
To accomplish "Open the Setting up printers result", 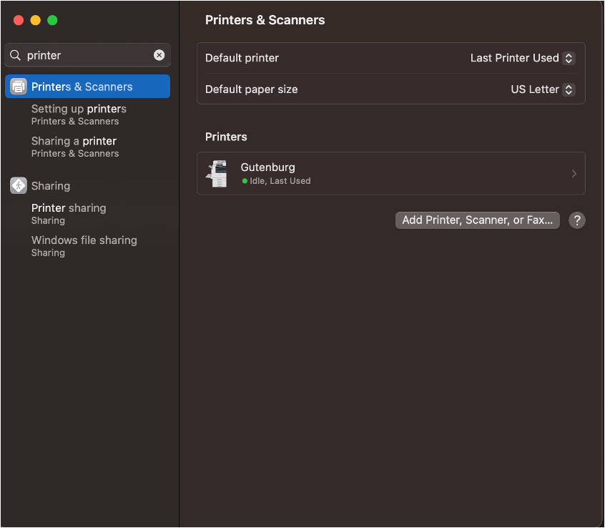I will (x=79, y=114).
